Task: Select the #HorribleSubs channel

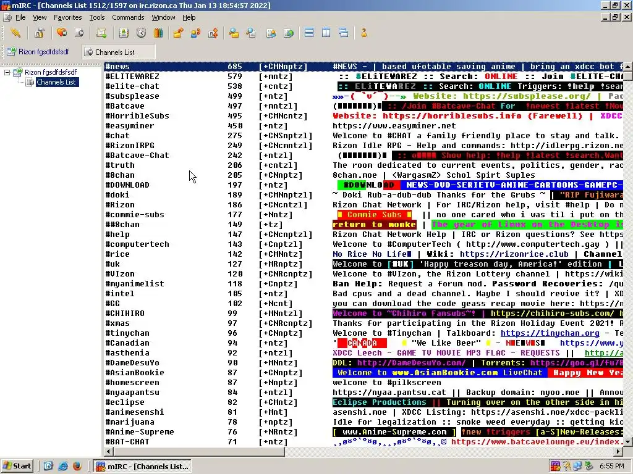Action: click(363, 115)
